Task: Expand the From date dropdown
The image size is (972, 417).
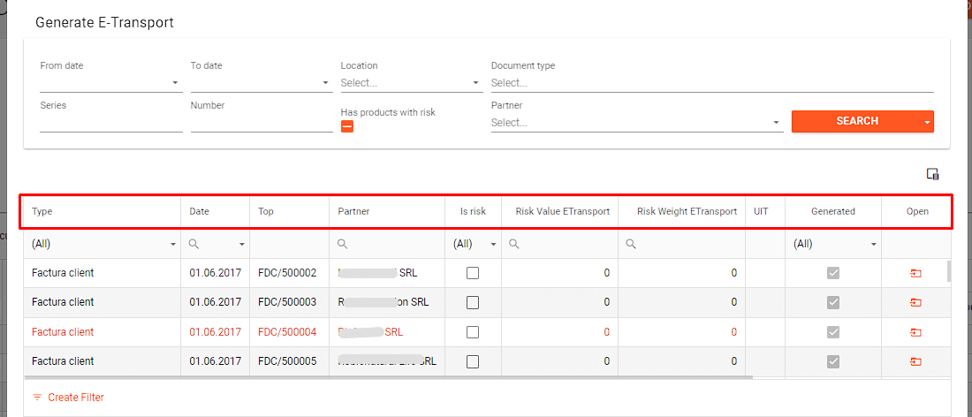Action: pos(176,83)
